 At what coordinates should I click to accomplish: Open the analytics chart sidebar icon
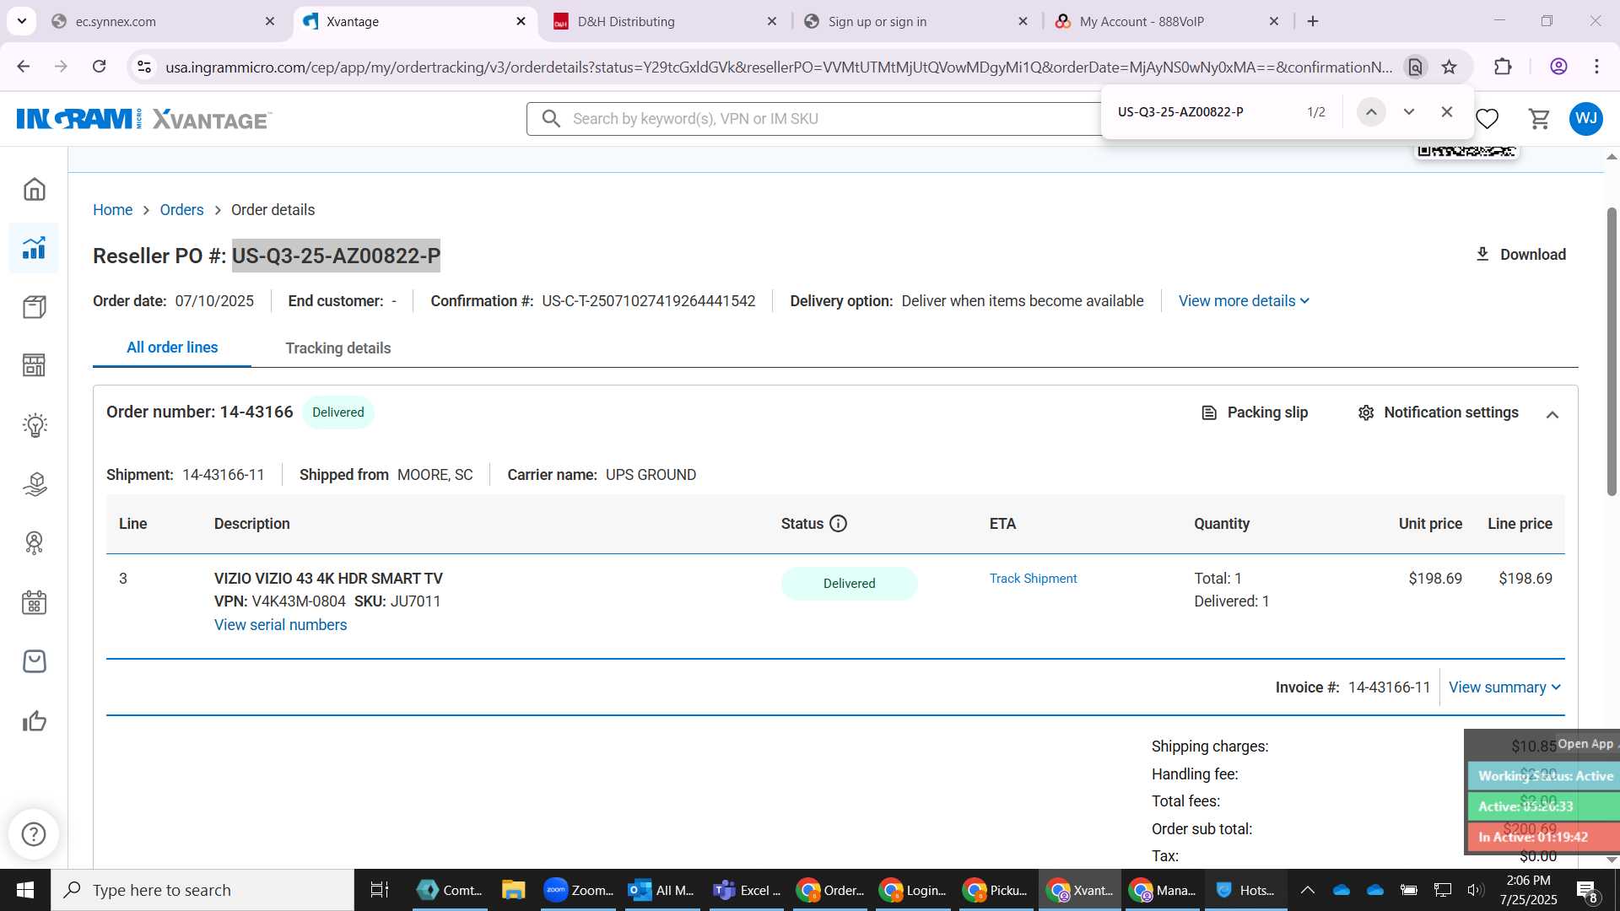coord(35,248)
